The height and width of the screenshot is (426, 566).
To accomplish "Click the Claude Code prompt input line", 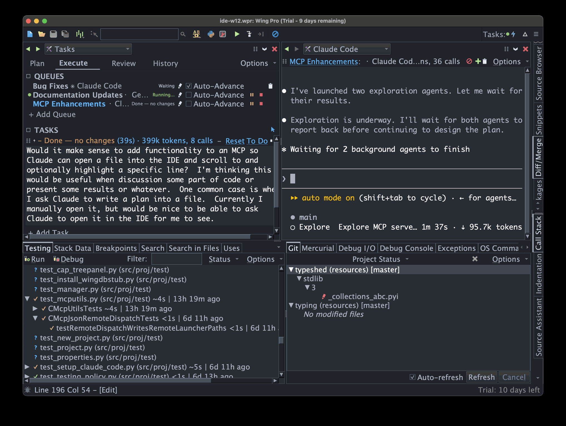I will (x=402, y=179).
